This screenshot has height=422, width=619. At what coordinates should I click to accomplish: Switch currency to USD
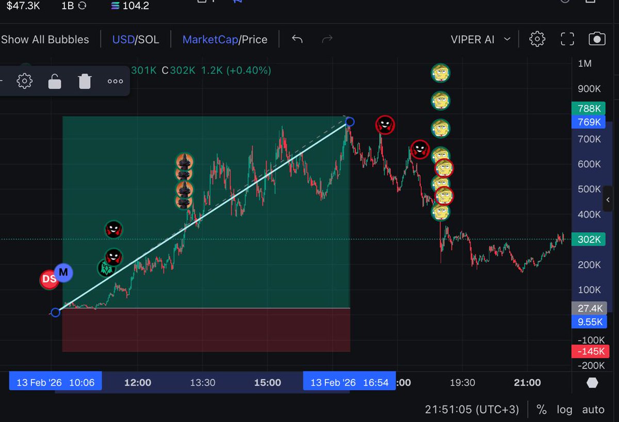(x=123, y=39)
